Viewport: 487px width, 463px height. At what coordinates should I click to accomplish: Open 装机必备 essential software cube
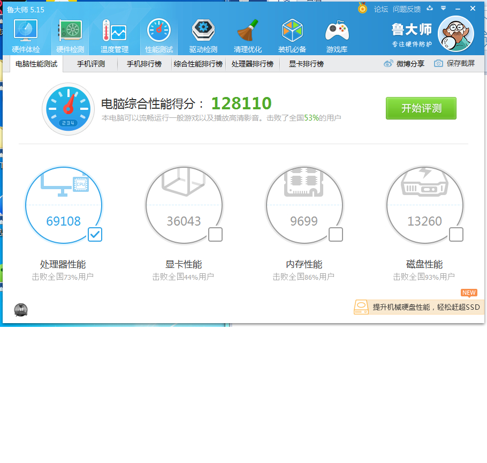[x=292, y=36]
